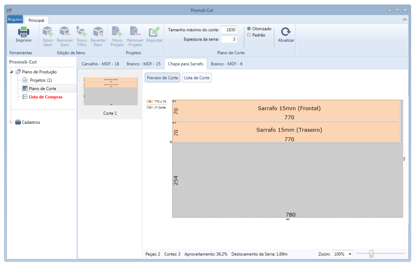Click the Espessura da serra field
The image size is (413, 264).
click(229, 39)
